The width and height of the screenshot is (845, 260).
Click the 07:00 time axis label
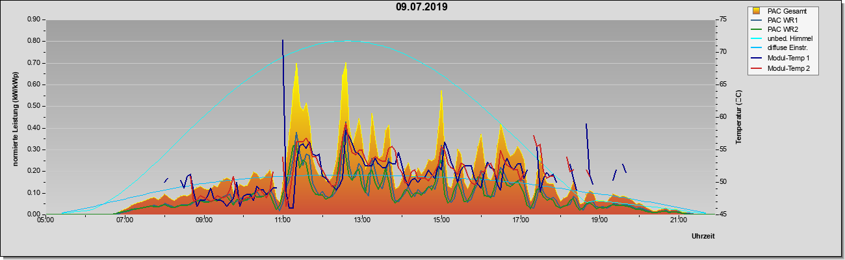125,221
